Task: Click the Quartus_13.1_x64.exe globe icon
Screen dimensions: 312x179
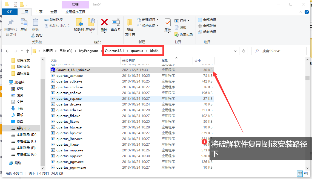Action: [53, 70]
